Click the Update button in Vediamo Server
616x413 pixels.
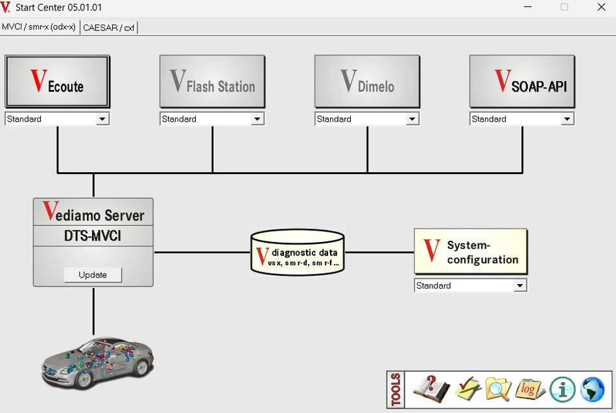[x=93, y=275]
